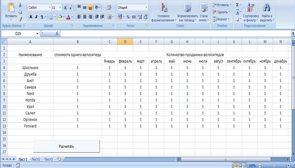Click the cell borders icon

point(51,17)
